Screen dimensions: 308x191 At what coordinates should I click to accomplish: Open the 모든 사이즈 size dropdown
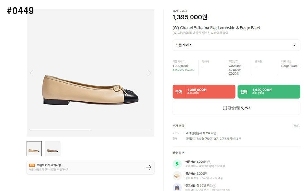236,45
